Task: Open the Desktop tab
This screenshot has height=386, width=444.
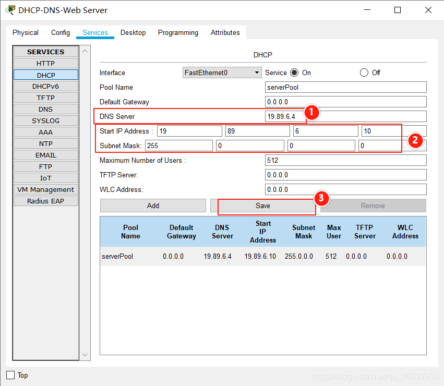Action: click(x=133, y=32)
